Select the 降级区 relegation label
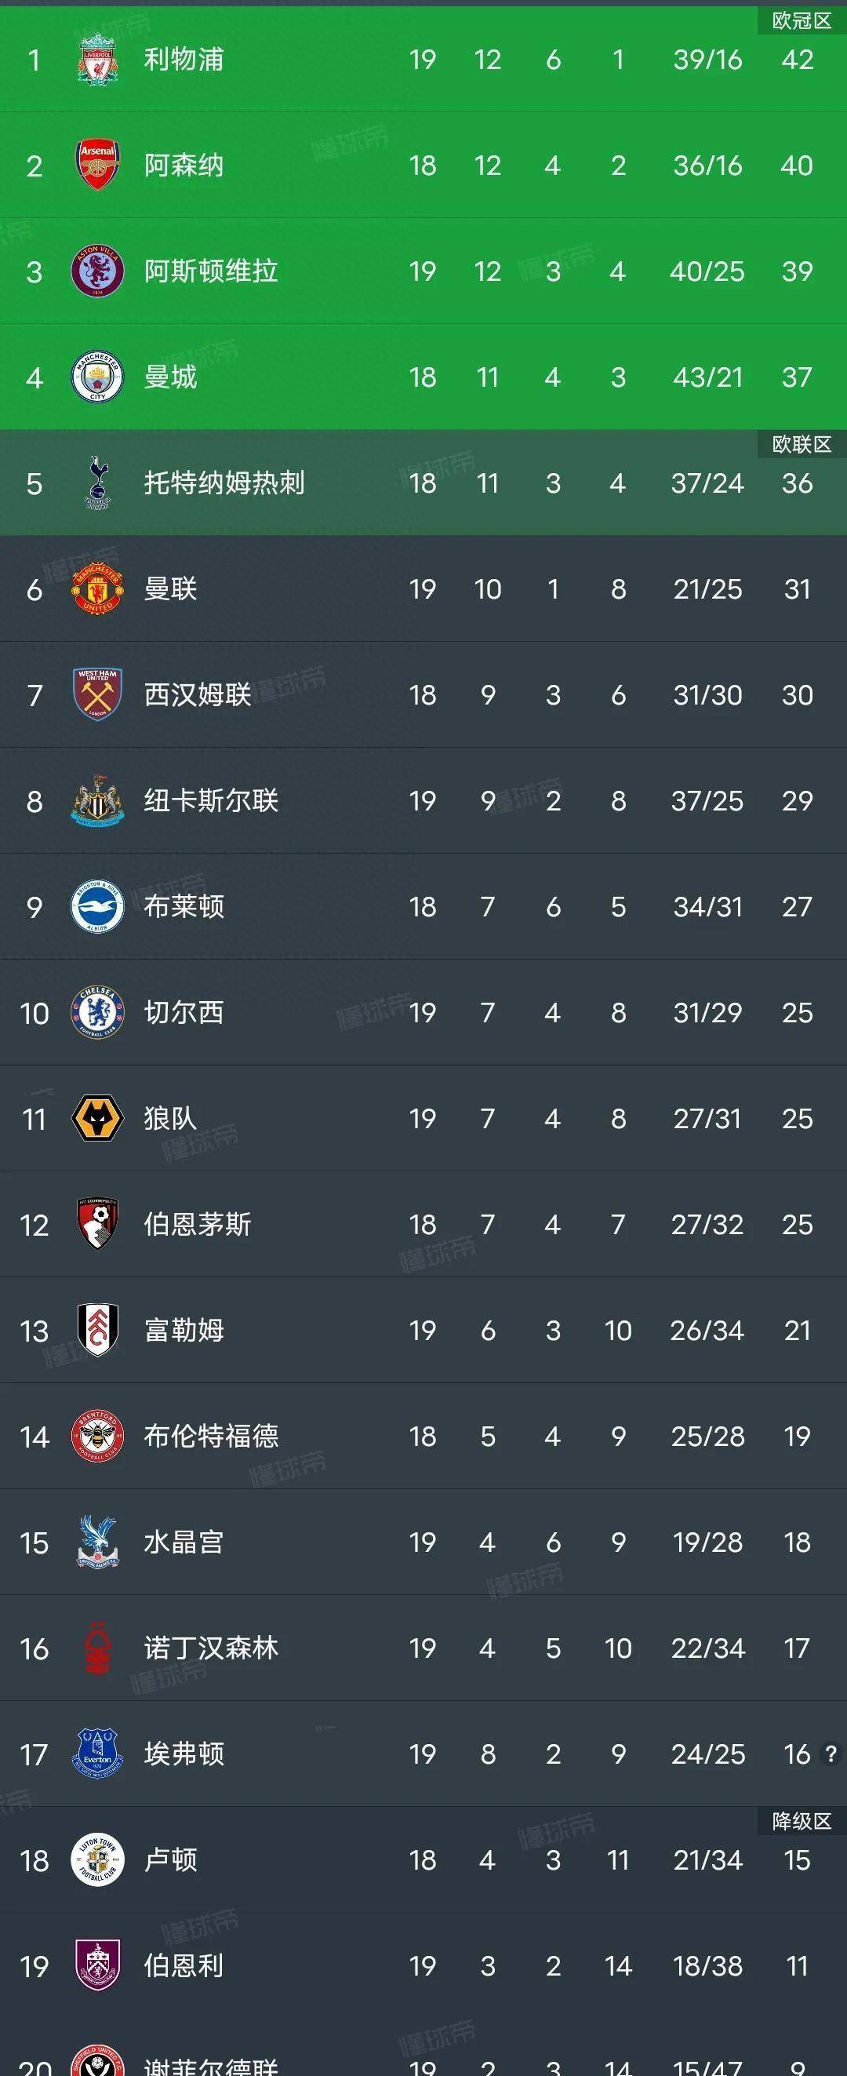 [802, 1821]
